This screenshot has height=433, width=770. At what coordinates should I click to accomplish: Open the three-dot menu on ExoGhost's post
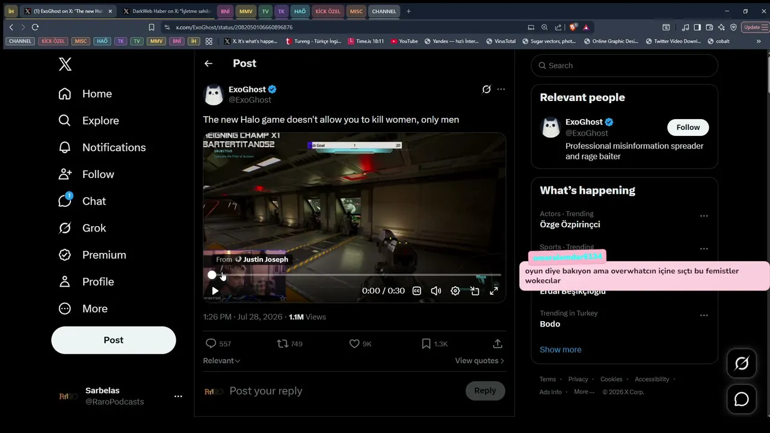tap(501, 89)
